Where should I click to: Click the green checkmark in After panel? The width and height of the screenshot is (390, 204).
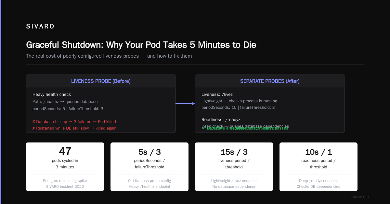click(203, 128)
